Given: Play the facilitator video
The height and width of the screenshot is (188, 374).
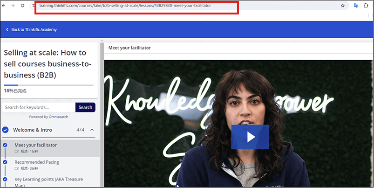Looking at the screenshot, I should [250, 137].
